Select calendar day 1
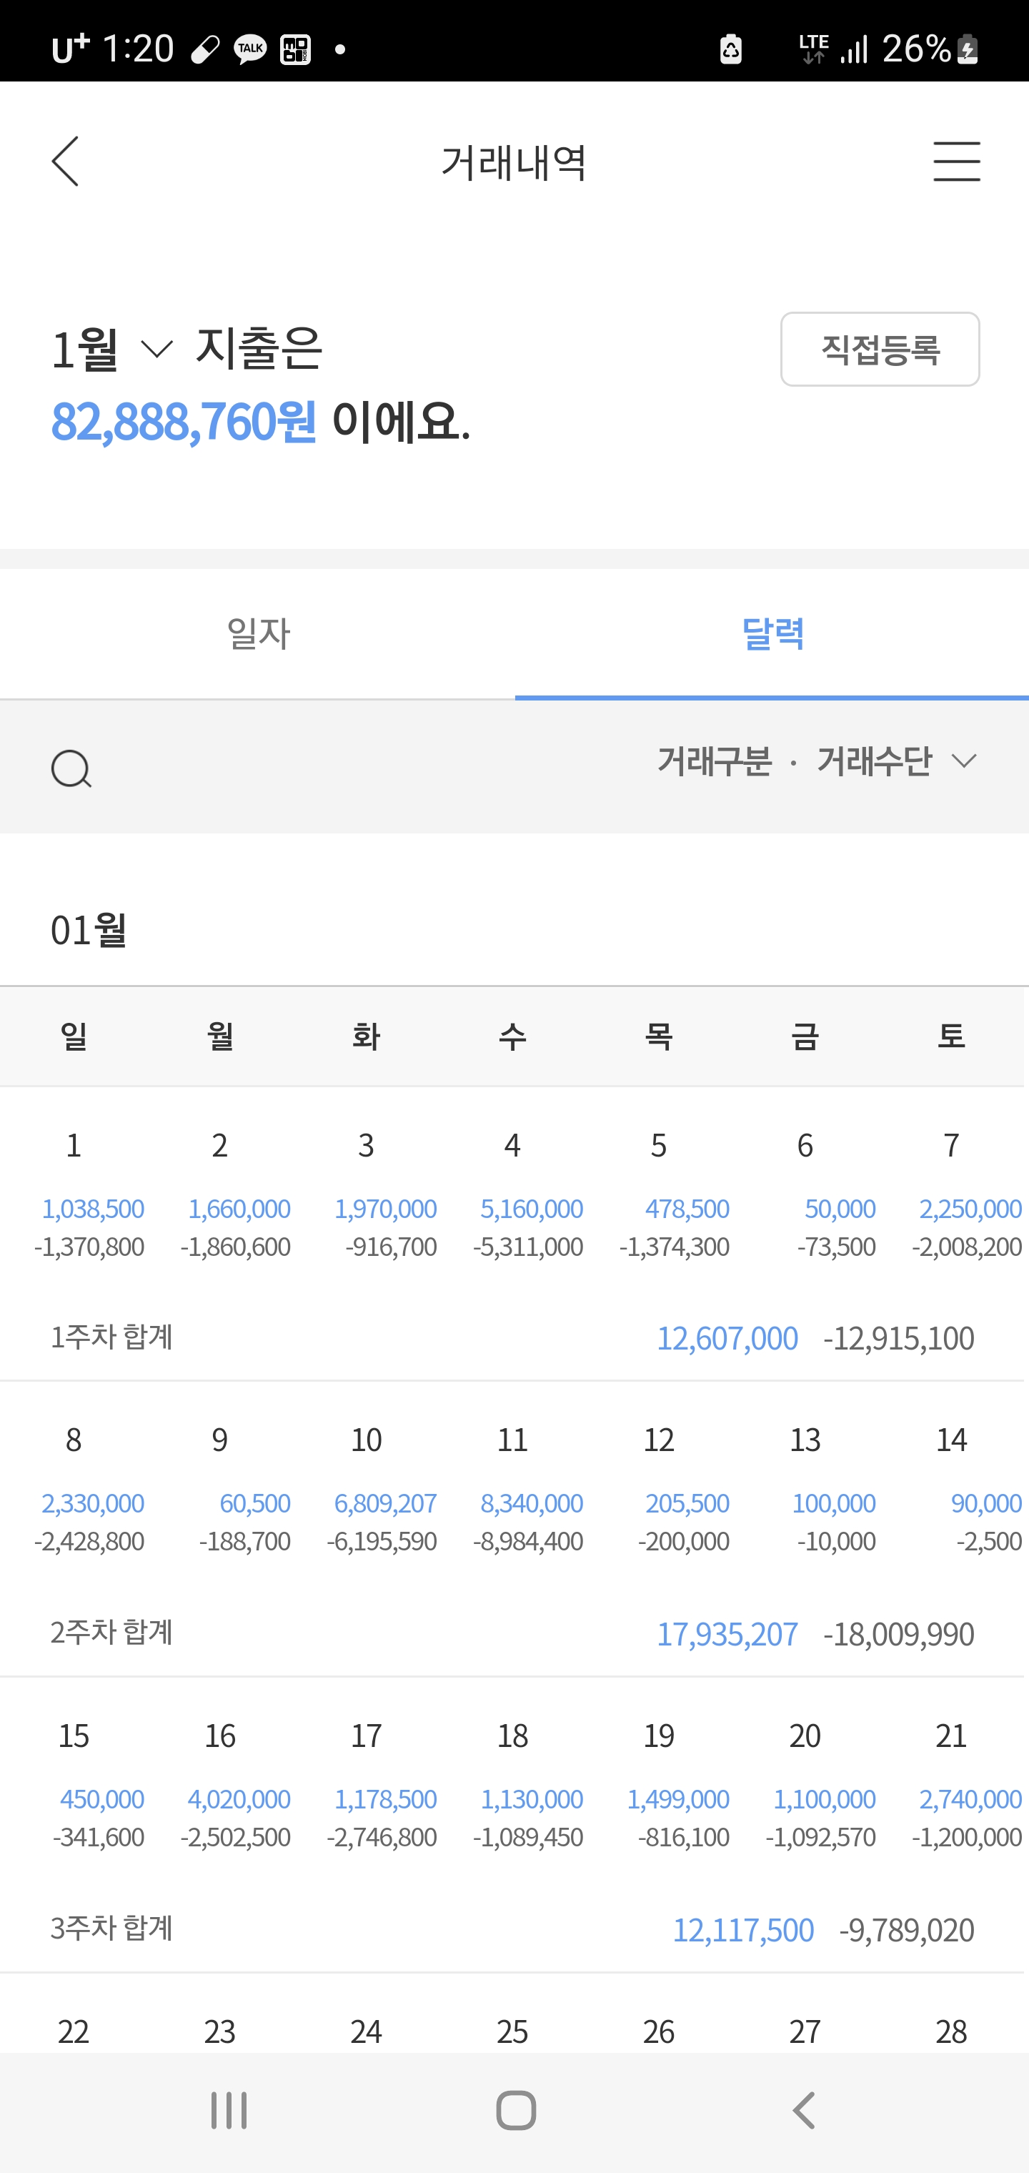 (74, 1144)
